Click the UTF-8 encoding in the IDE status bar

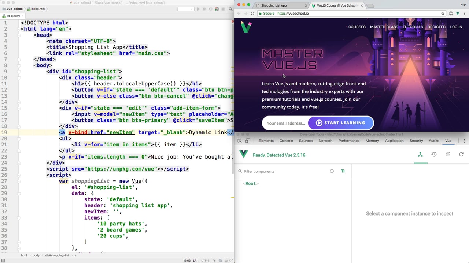tap(205, 260)
